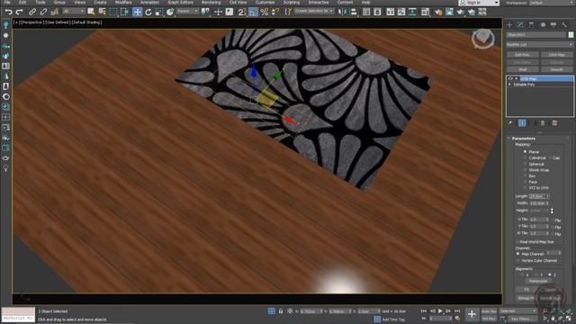This screenshot has width=576, height=324.
Task: Toggle Window/Crossing selection mode
Action: 124,12
